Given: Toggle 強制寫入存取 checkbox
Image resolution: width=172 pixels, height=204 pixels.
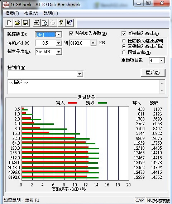Looking at the screenshot, I should (71, 33).
